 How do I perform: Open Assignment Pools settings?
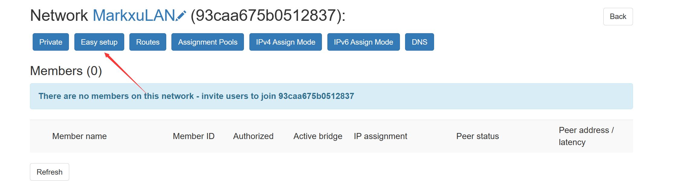tap(208, 42)
